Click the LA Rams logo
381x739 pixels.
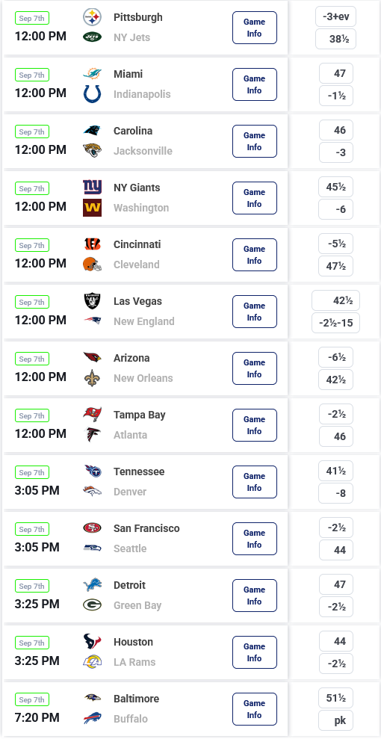[x=93, y=662]
